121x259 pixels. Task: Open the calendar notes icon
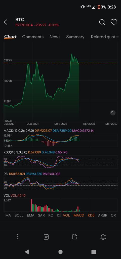click(46, 237)
